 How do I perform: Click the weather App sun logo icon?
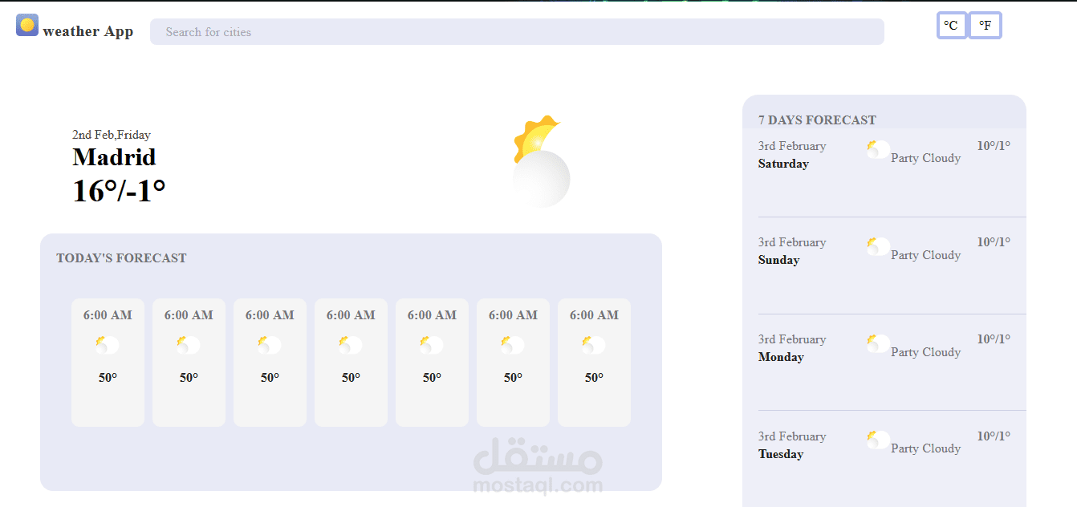(26, 25)
